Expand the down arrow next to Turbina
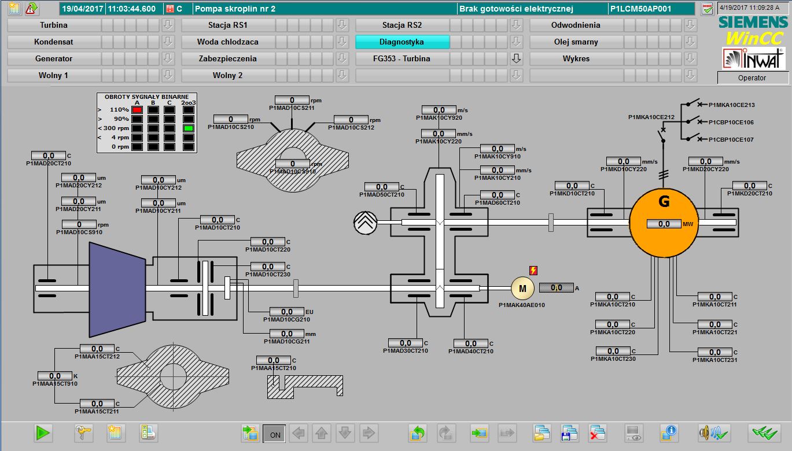792x451 pixels. pyautogui.click(x=168, y=25)
